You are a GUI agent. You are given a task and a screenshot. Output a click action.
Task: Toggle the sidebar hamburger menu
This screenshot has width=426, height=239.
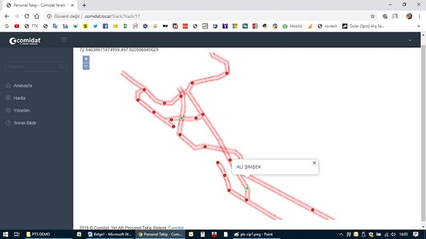pos(64,39)
